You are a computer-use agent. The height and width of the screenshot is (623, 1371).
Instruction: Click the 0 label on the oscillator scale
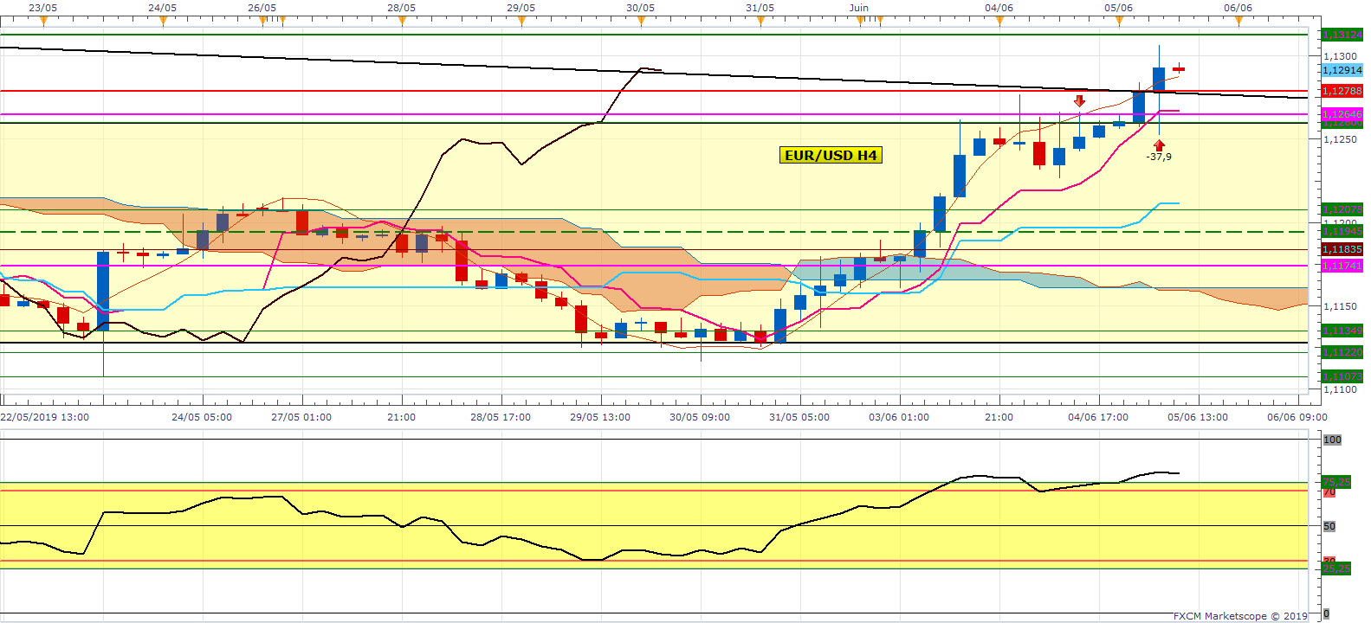click(x=1327, y=613)
